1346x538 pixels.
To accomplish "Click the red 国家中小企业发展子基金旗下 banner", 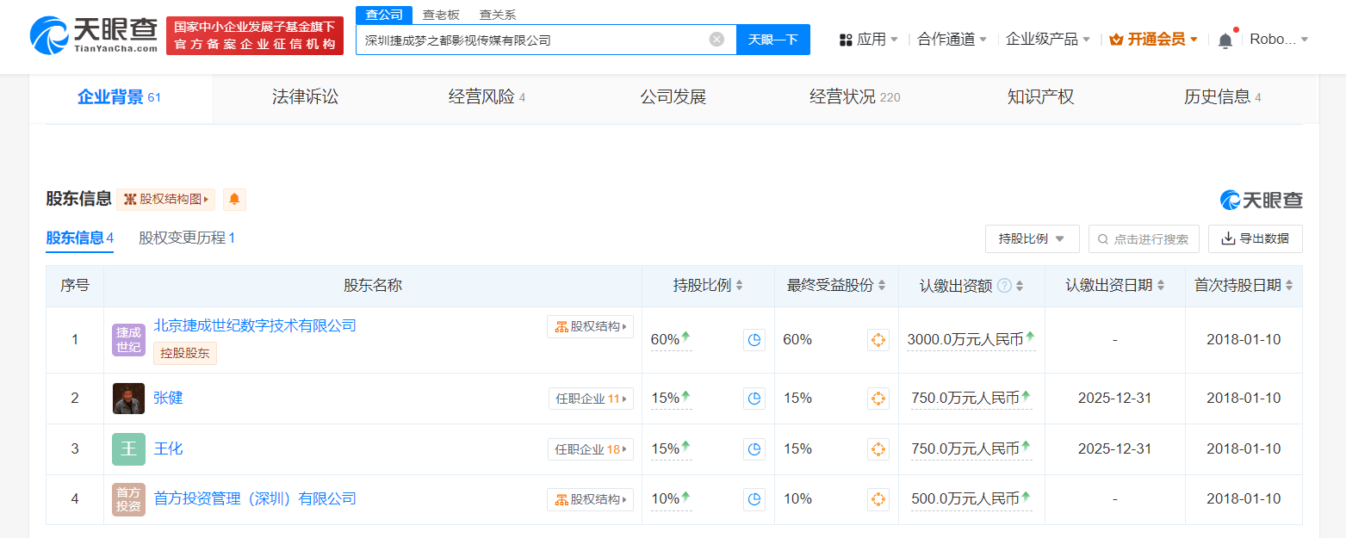I will 254,35.
